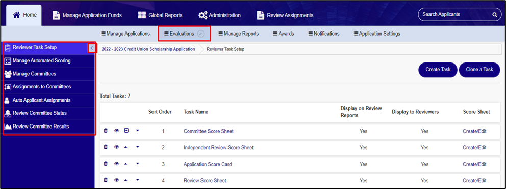
Task: Expand the Notifications menu
Action: pos(324,34)
